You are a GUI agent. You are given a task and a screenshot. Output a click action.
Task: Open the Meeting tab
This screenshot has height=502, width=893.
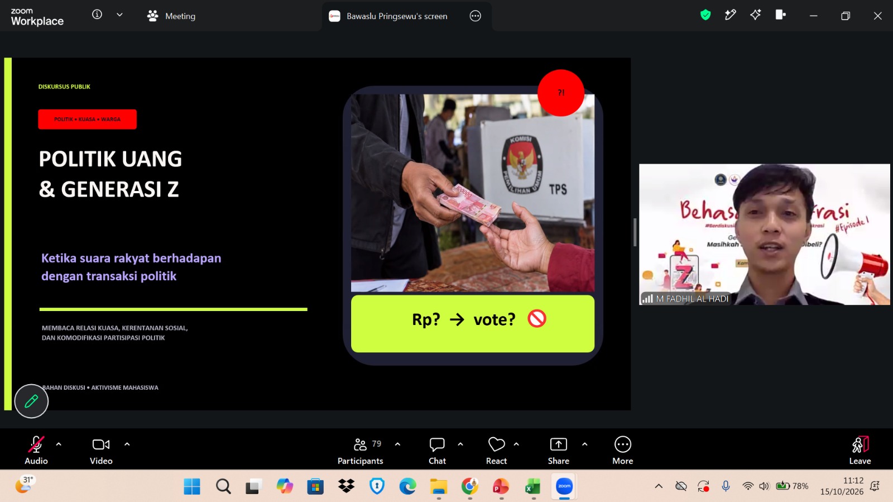pyautogui.click(x=171, y=16)
